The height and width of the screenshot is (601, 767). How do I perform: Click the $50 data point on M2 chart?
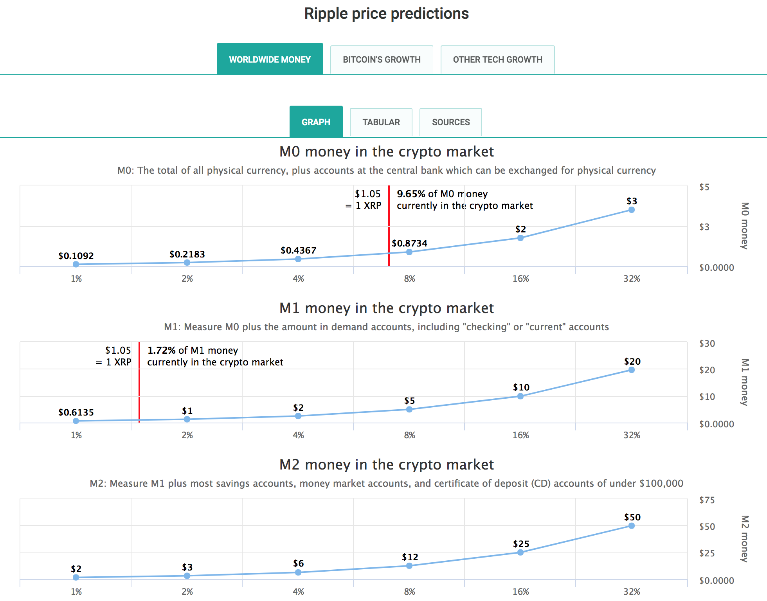[x=632, y=526]
